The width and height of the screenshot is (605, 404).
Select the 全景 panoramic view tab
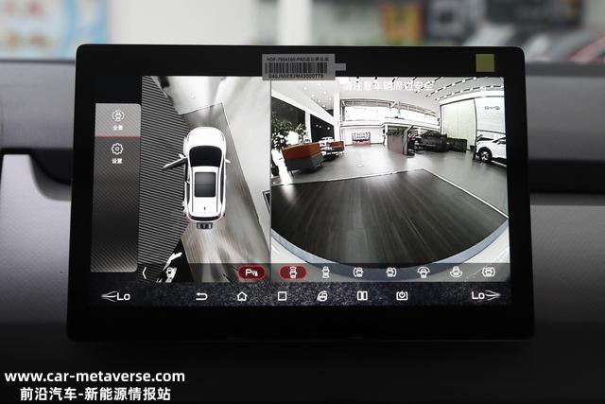click(x=117, y=120)
